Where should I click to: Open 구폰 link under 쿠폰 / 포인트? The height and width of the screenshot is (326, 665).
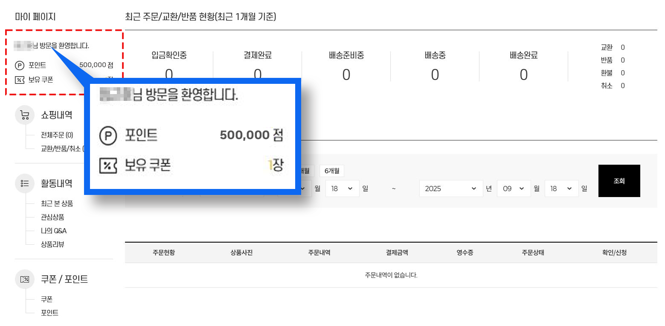(x=46, y=299)
